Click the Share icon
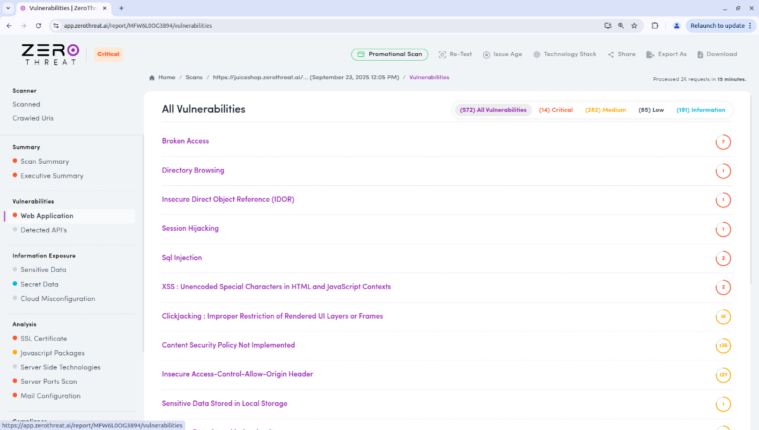 611,54
